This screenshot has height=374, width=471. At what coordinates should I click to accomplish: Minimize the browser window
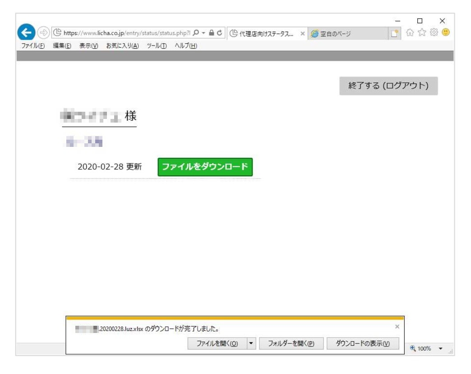(398, 21)
